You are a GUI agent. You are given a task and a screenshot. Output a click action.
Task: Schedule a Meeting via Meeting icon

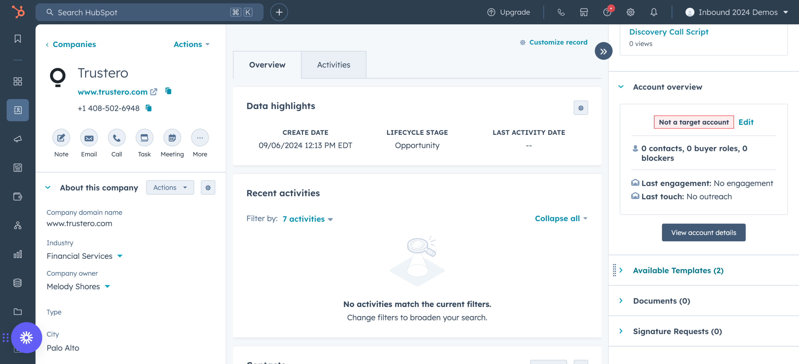click(172, 138)
